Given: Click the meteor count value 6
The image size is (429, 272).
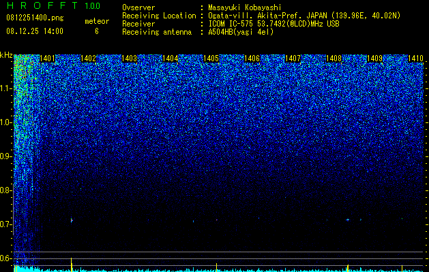Looking at the screenshot, I should point(97,31).
